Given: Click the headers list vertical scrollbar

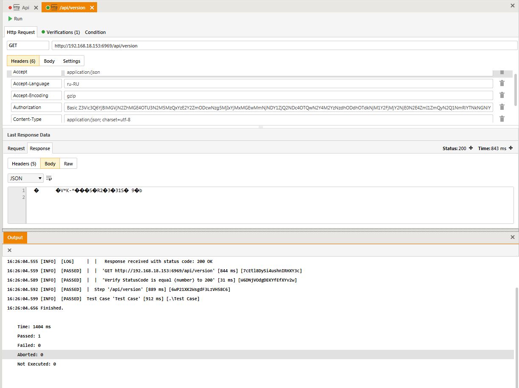Looking at the screenshot, I should (516, 89).
